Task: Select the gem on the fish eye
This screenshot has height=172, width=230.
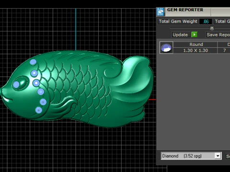Action: tap(17, 85)
